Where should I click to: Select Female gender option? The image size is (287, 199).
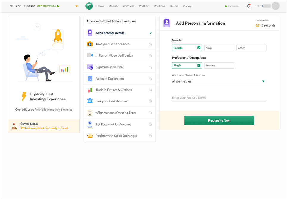(x=187, y=48)
